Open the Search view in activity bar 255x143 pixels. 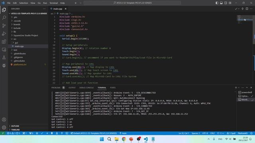tap(4, 17)
